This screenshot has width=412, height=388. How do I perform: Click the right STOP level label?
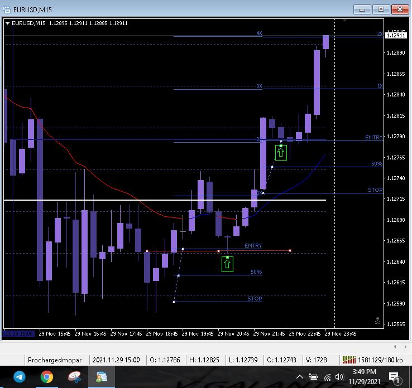tap(375, 190)
